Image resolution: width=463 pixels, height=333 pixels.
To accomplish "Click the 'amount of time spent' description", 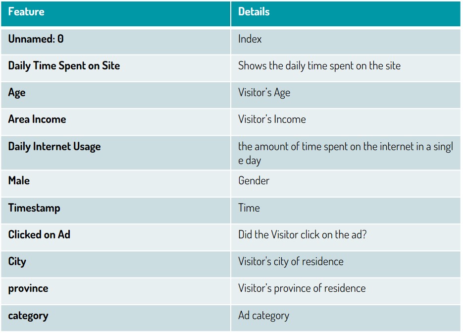I will point(346,153).
